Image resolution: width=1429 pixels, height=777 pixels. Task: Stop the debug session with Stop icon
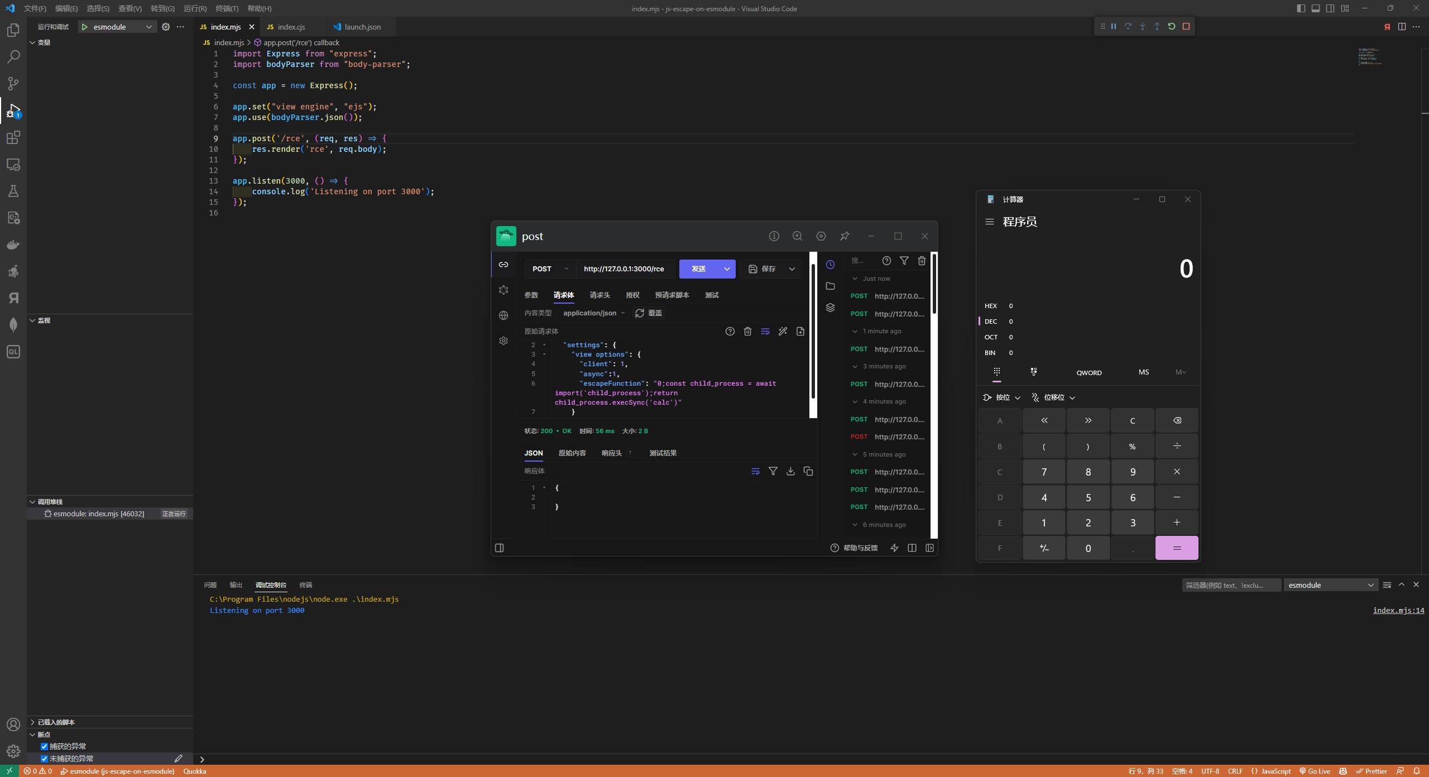point(1186,26)
